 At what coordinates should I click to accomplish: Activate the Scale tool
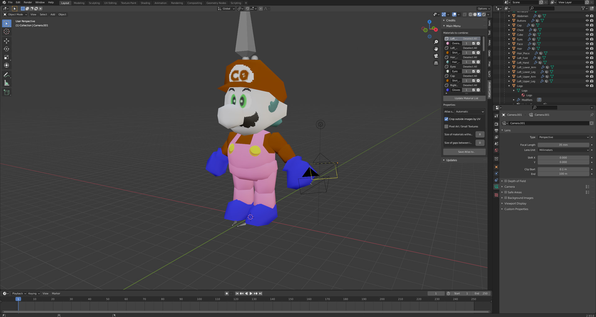pos(7,57)
